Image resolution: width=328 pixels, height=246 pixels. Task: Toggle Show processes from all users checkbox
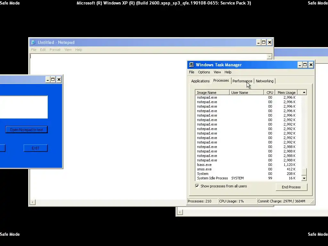[197, 186]
